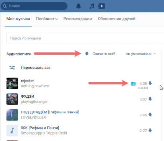164x141 pixels.
Task: Play rejecter via its album cover
Action: pos(12,83)
